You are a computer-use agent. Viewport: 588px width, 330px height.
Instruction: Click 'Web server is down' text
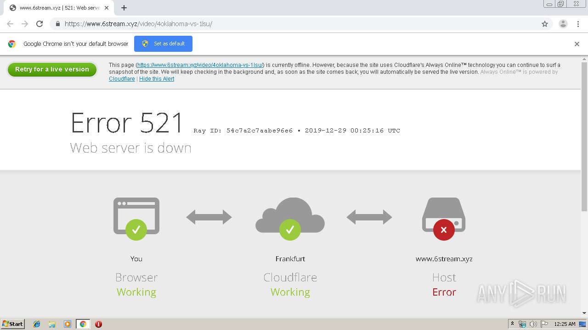tap(130, 148)
